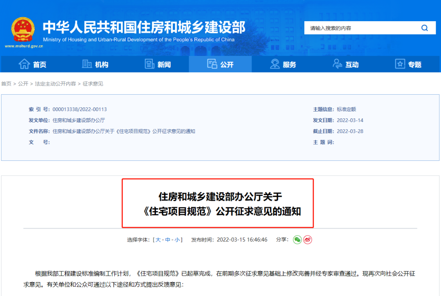Screen dimensions: 441x296
Task: Click the house icon beside 首页
Action: [24, 64]
